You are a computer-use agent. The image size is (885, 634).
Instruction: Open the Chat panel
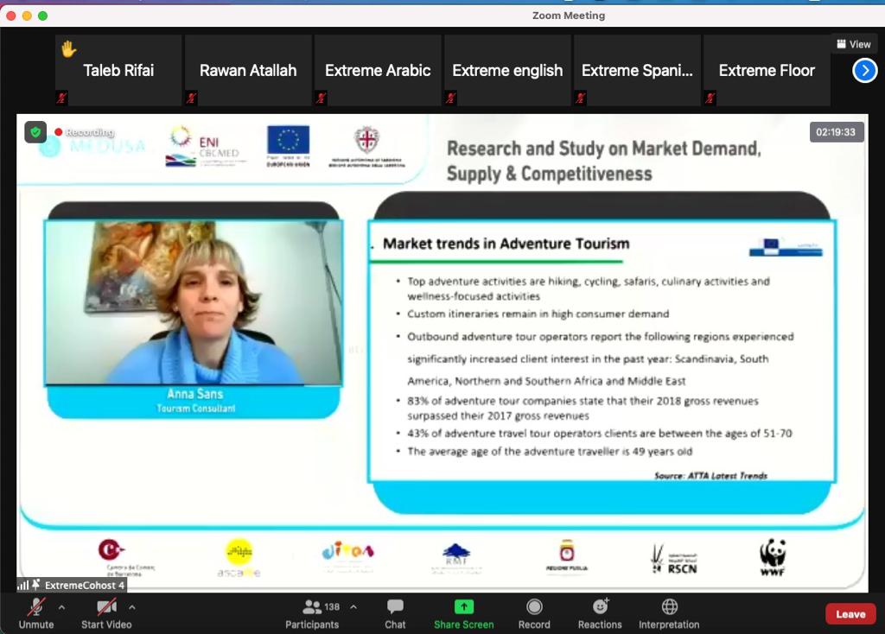tap(395, 607)
